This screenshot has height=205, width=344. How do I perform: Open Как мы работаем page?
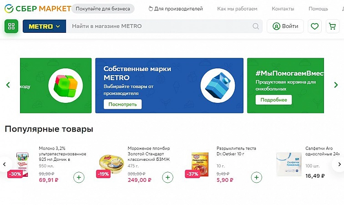pyautogui.click(x=237, y=9)
